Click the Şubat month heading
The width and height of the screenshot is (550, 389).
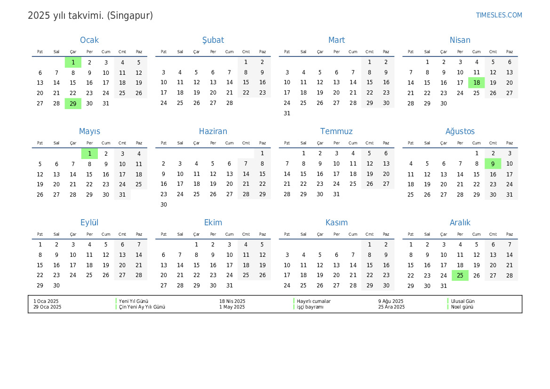213,40
